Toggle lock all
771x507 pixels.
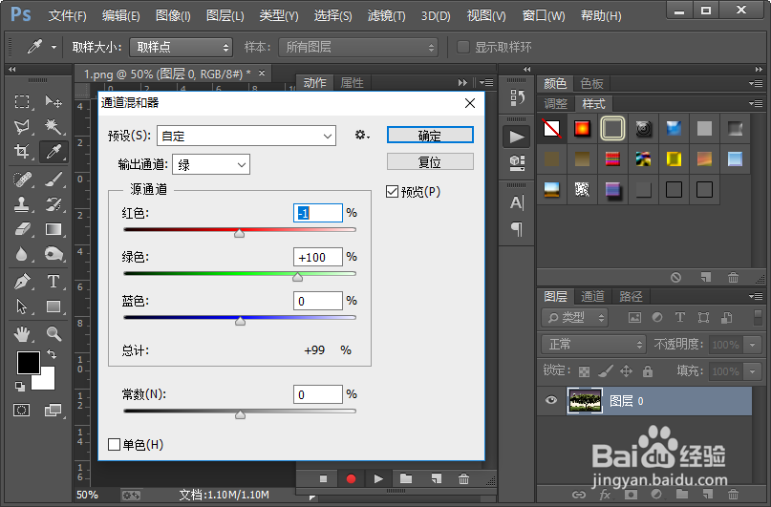tap(648, 371)
